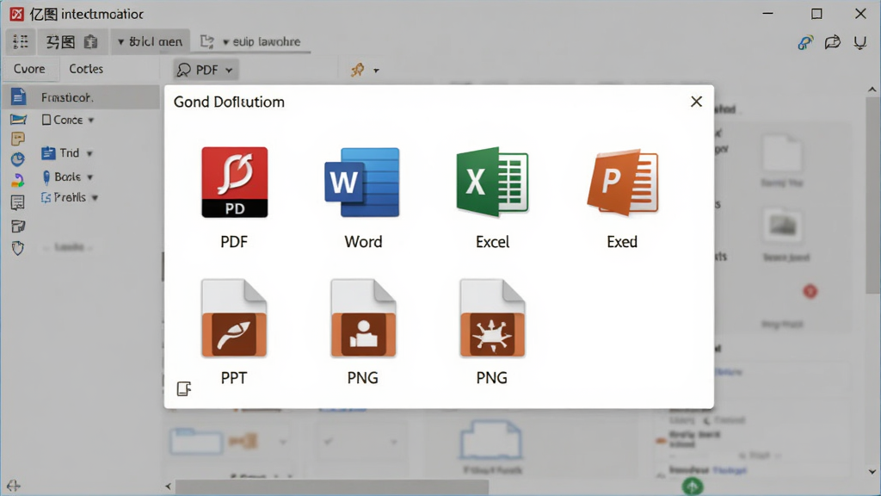Select the orange PowerPoint icon labeled Exed
881x496 pixels.
[x=622, y=183]
